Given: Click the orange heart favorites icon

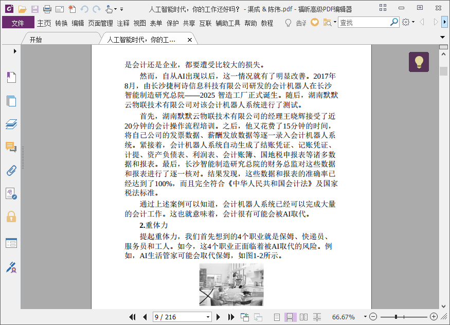Looking at the screenshot, I should (315, 22).
